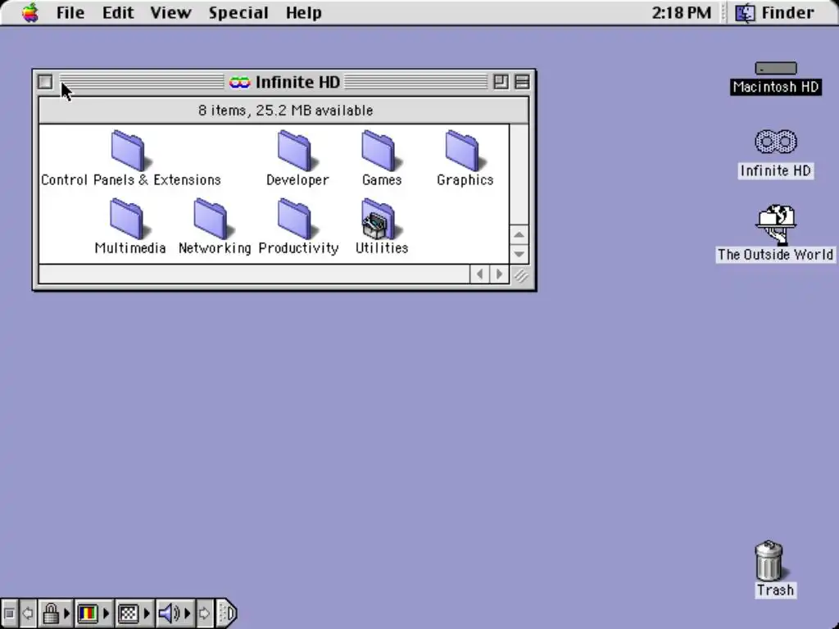Select the Multimedia folder icon
The width and height of the screenshot is (839, 629).
129,219
